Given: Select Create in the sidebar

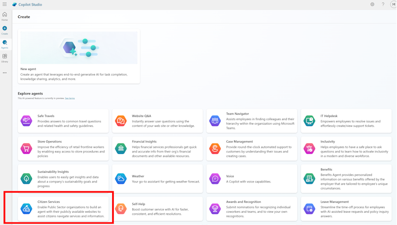Looking at the screenshot, I should [x=5, y=30].
